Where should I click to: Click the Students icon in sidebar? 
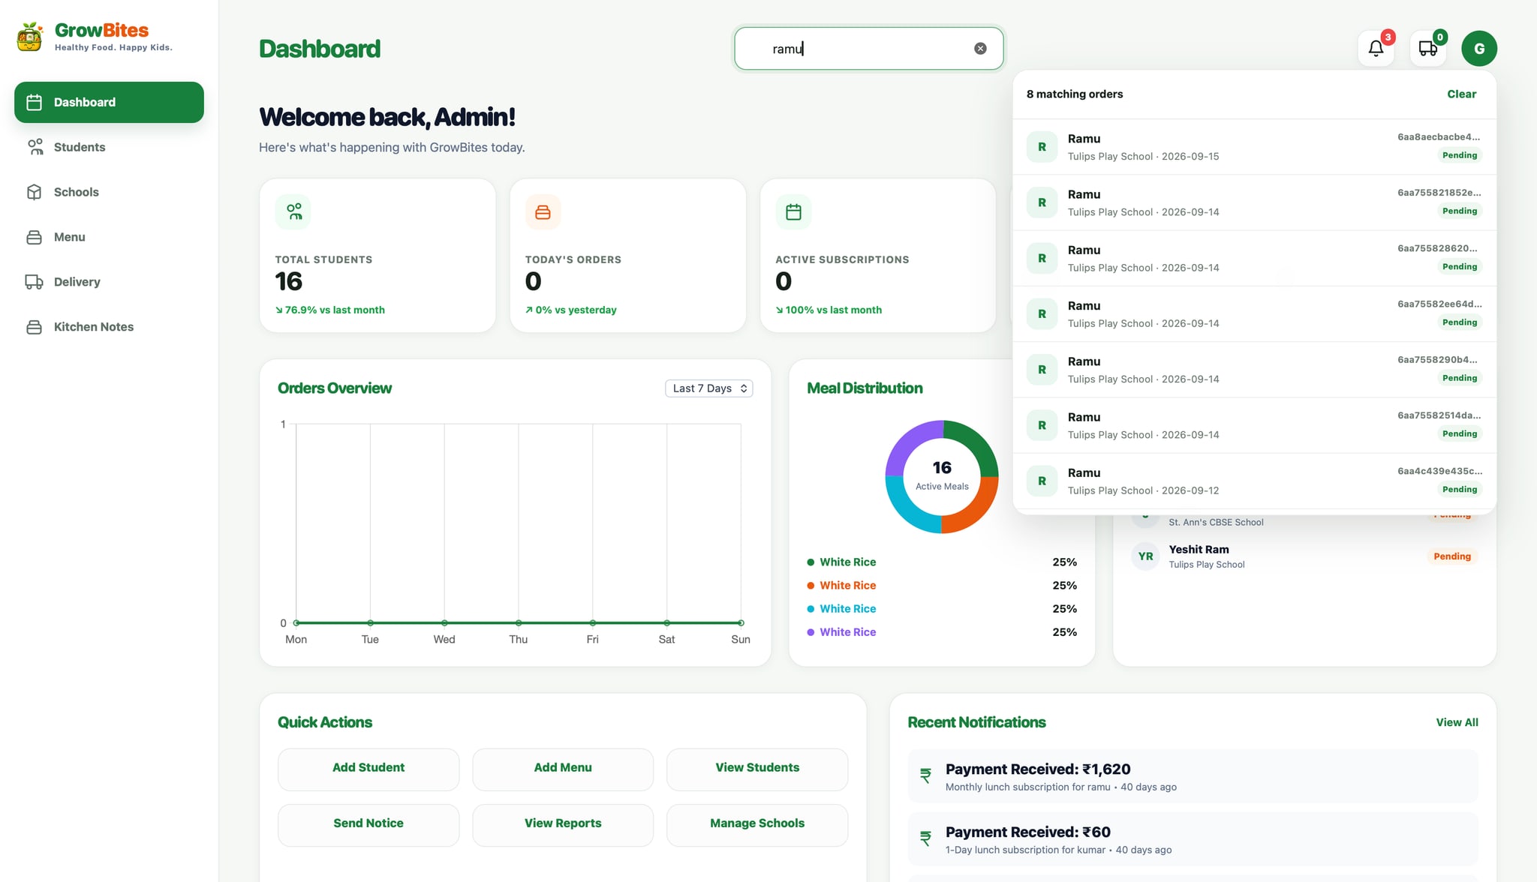click(35, 147)
